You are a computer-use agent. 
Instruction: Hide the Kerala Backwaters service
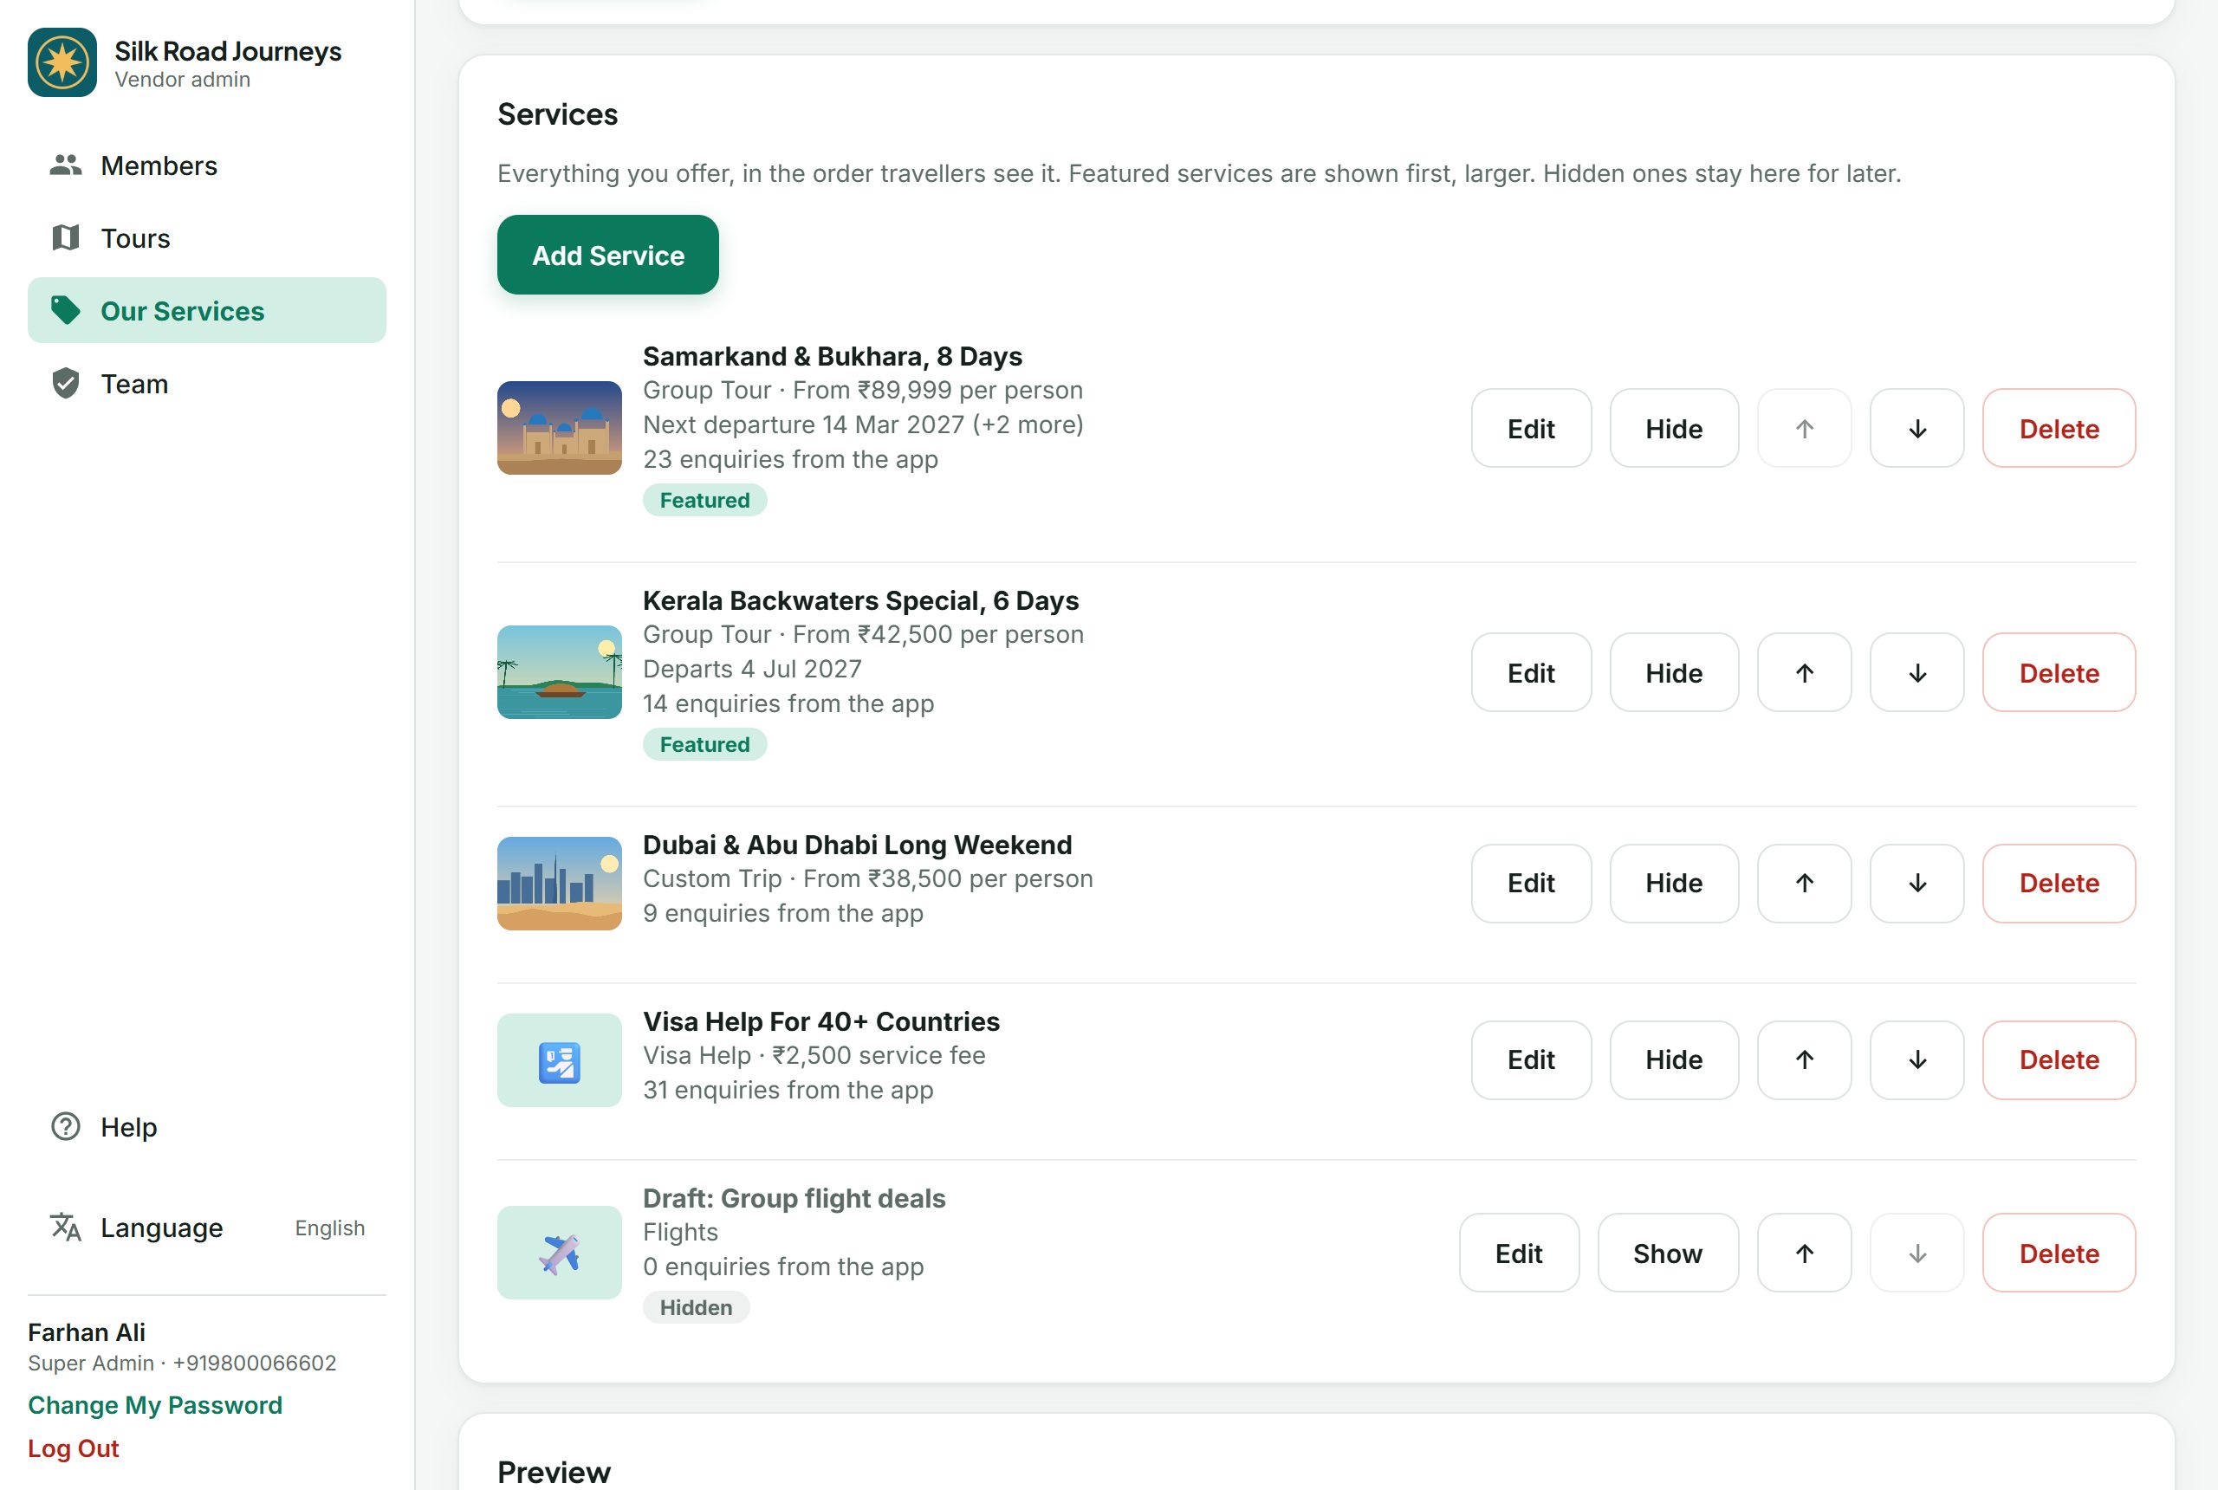pos(1674,673)
